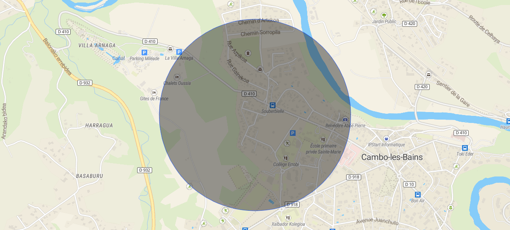Select the Xalbador Kolegioa school icon
510x230 pixels.
[288, 218]
